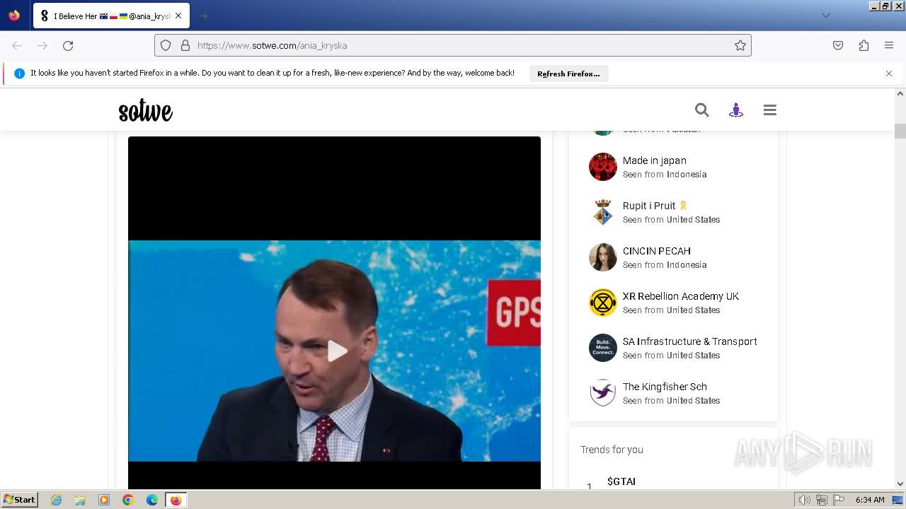Screen dimensions: 906x509
Task: Click the page scrollbar up arrow
Action: (900, 93)
